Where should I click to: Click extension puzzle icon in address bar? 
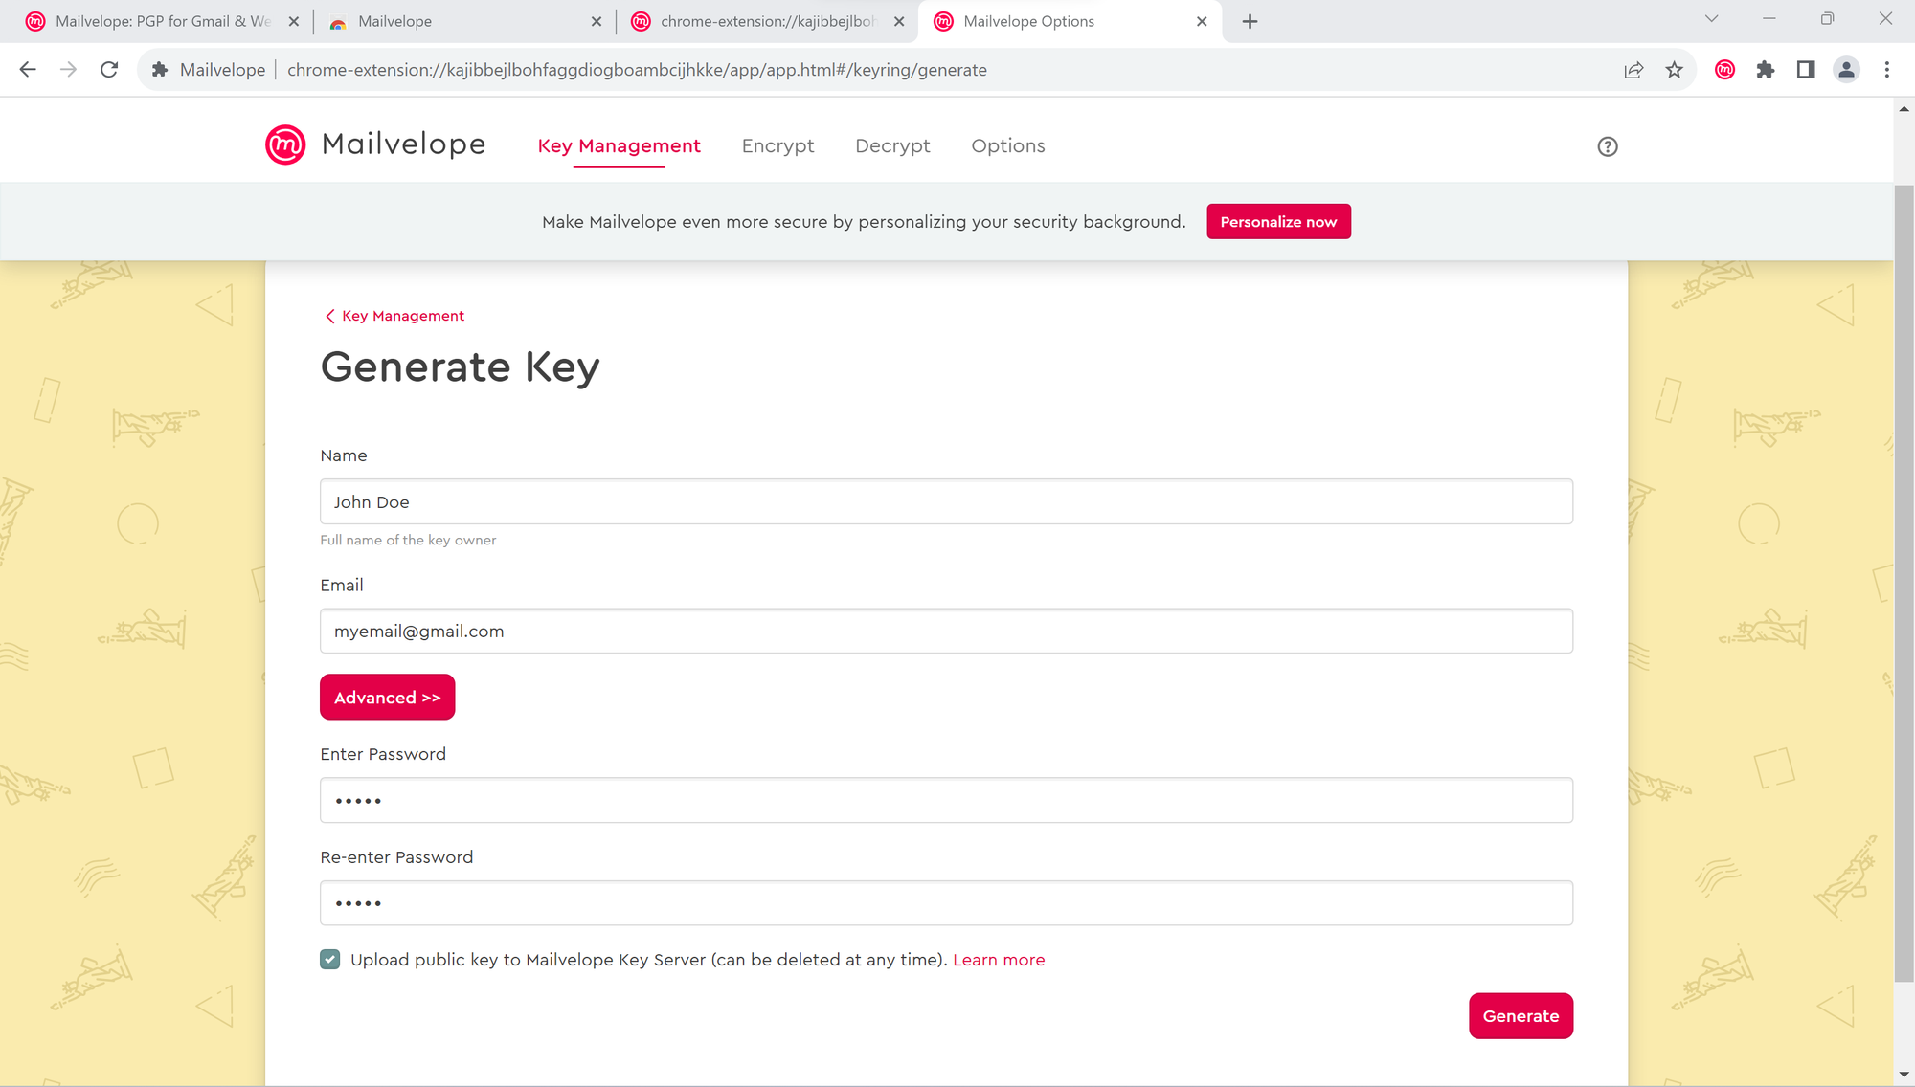click(160, 70)
